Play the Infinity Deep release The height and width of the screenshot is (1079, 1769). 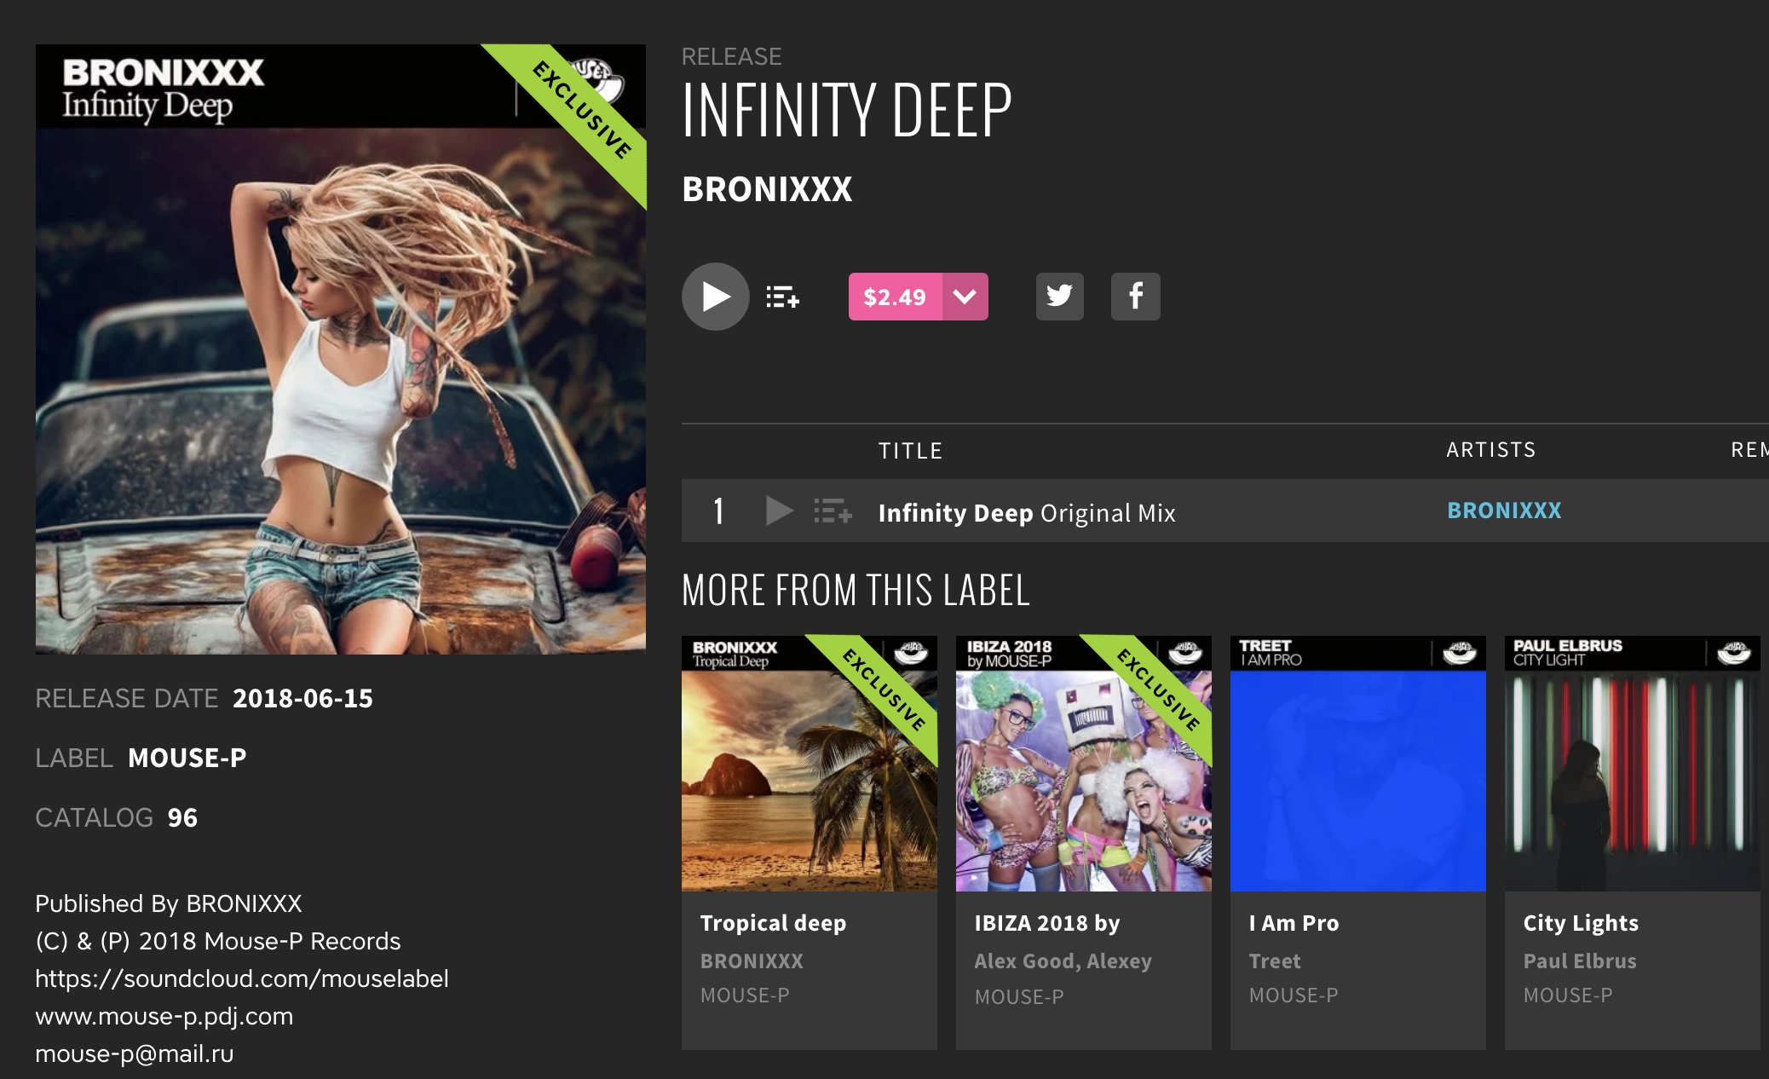[x=715, y=297]
